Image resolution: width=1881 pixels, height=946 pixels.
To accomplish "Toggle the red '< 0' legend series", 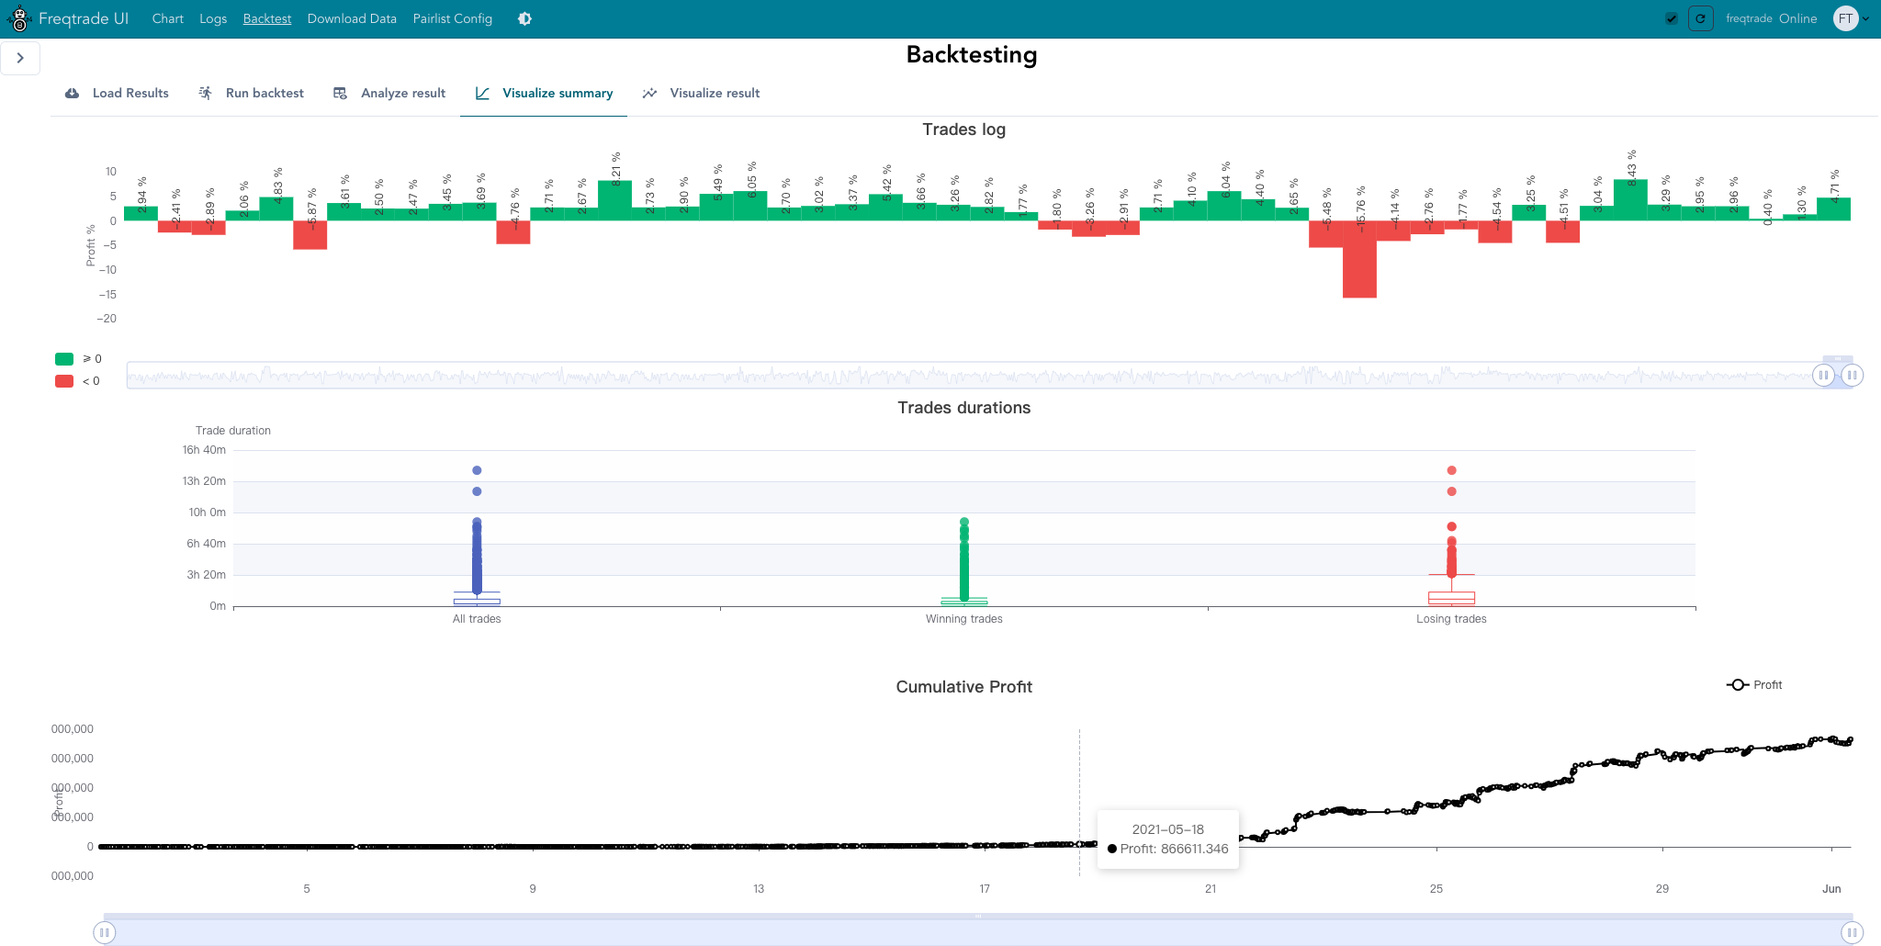I will (x=64, y=381).
